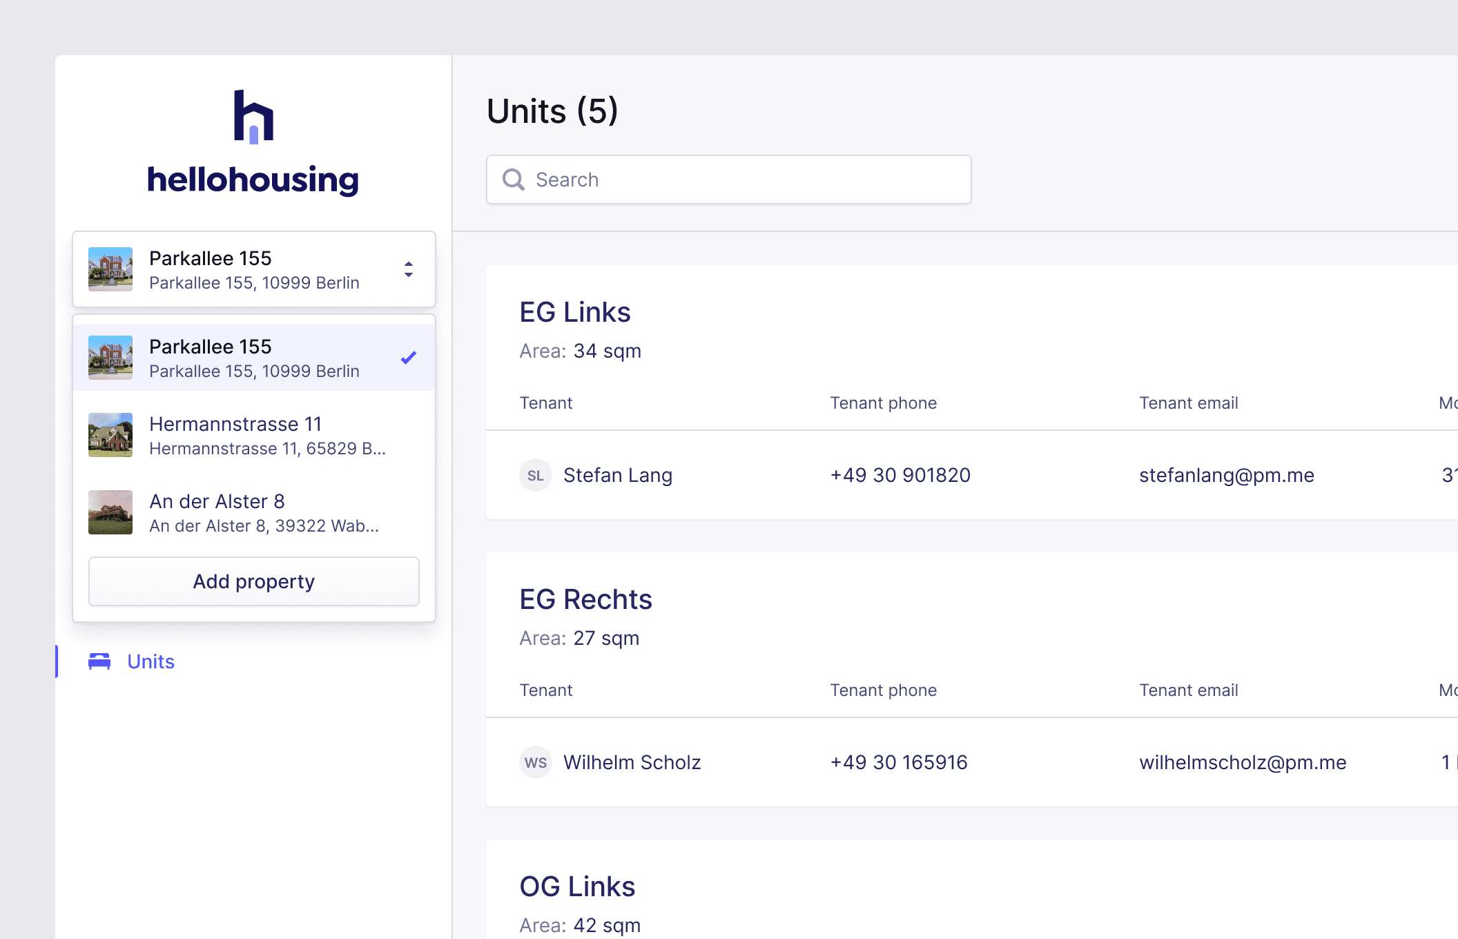The height and width of the screenshot is (939, 1458).
Task: Select Hermannstrasse 11 from the property list
Action: point(235,435)
